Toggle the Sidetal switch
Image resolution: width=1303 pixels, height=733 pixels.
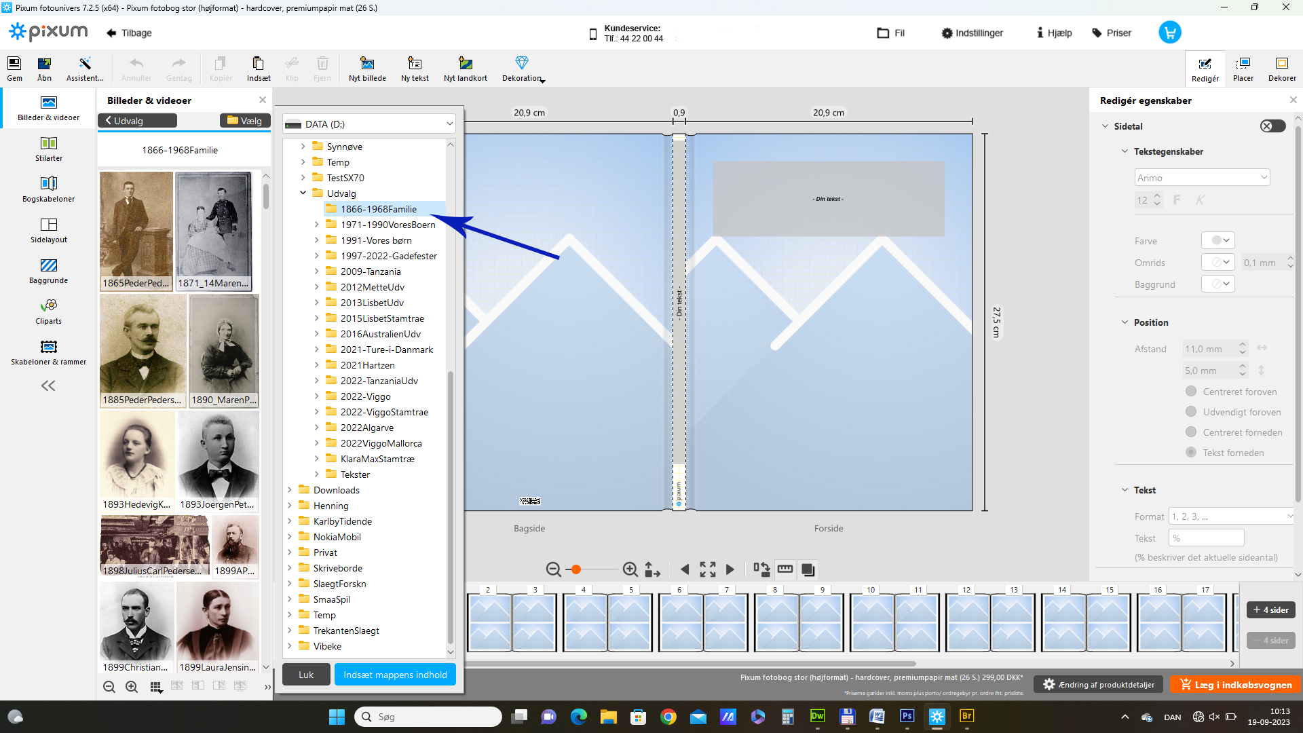click(x=1272, y=126)
